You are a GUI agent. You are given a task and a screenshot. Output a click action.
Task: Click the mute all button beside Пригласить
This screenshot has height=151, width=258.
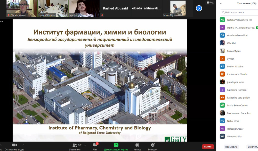(x=252, y=147)
